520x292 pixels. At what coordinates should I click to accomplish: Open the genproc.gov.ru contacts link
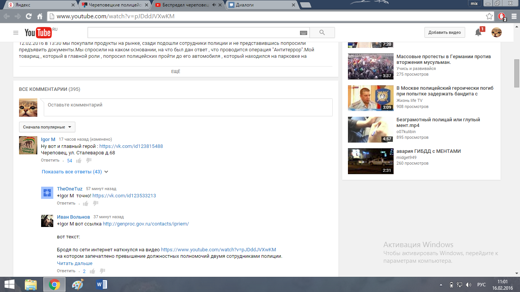pyautogui.click(x=146, y=224)
